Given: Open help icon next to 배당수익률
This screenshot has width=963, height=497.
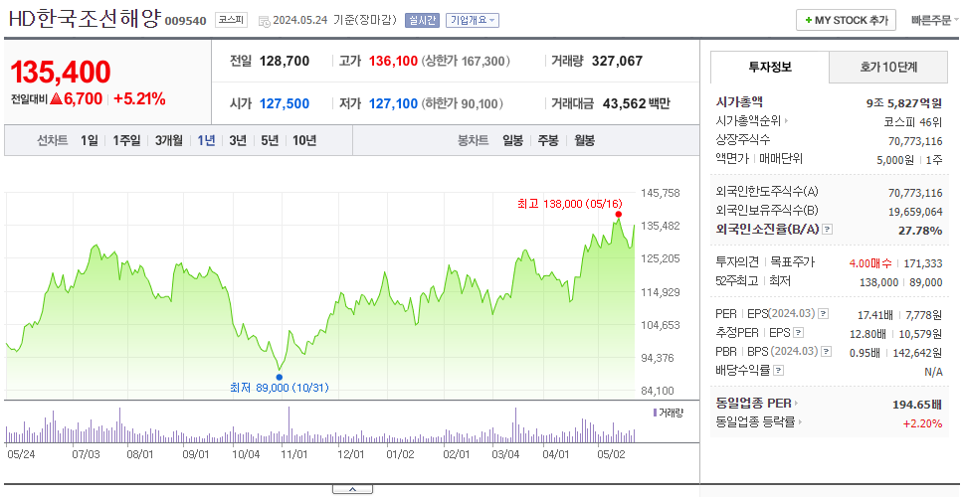Looking at the screenshot, I should pos(778,371).
